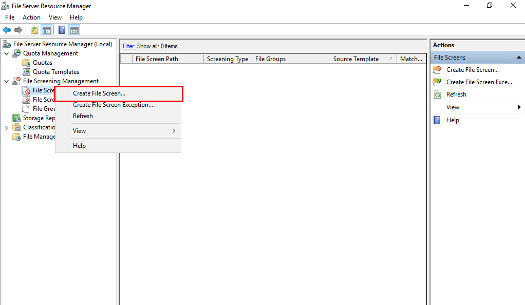
Task: Collapse the Quota Management tree branch
Action: 6,53
